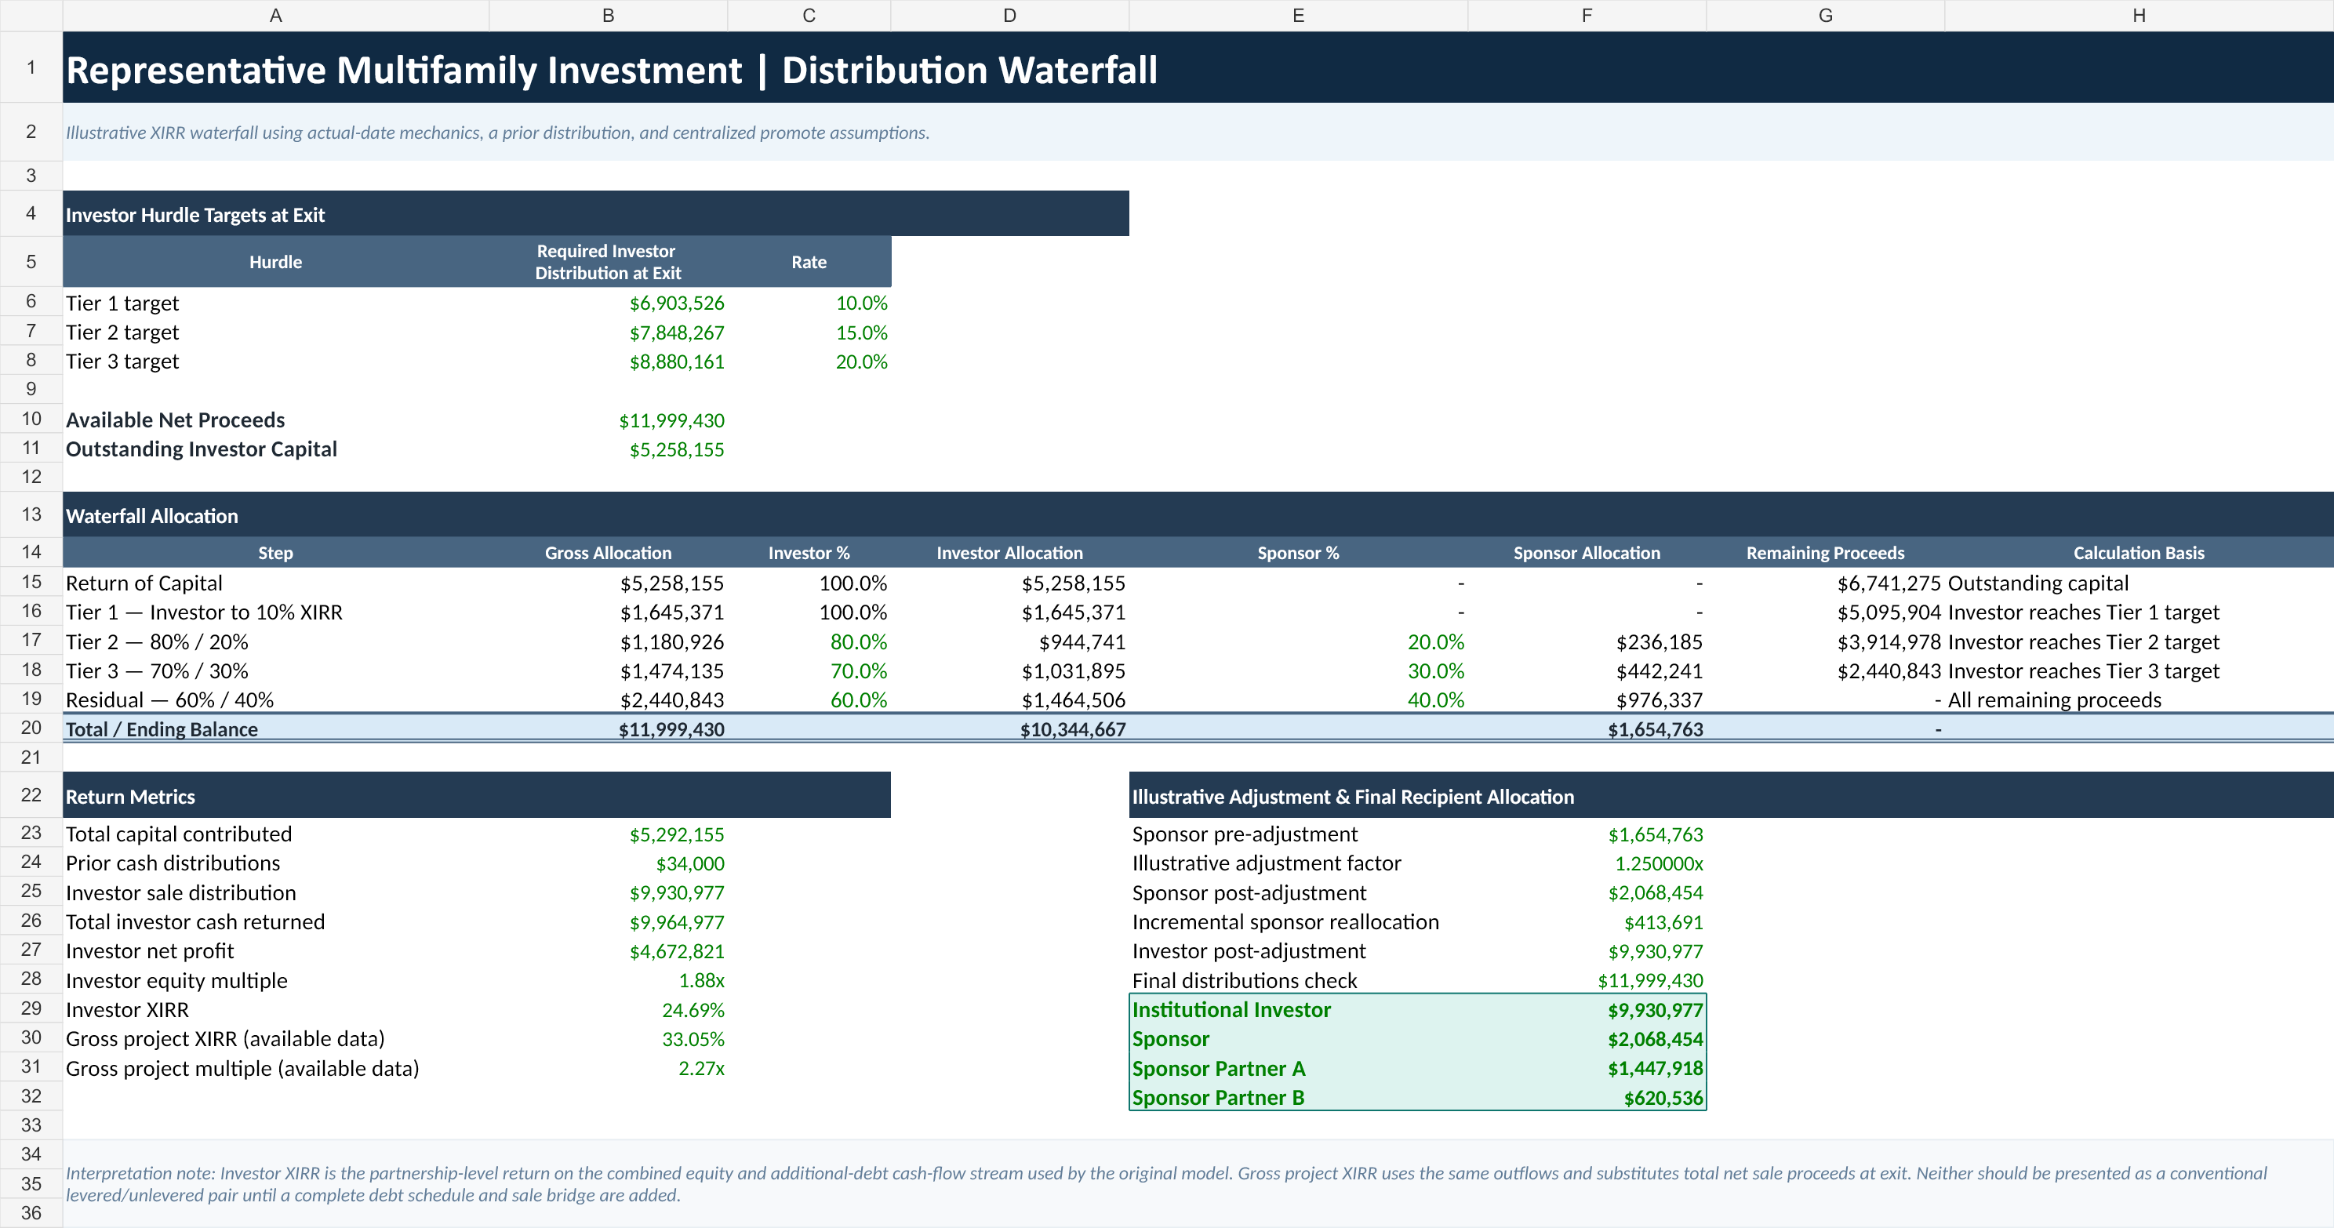The height and width of the screenshot is (1228, 2334).
Task: Select Sponsor Partner B amount $620,536
Action: (x=1663, y=1098)
